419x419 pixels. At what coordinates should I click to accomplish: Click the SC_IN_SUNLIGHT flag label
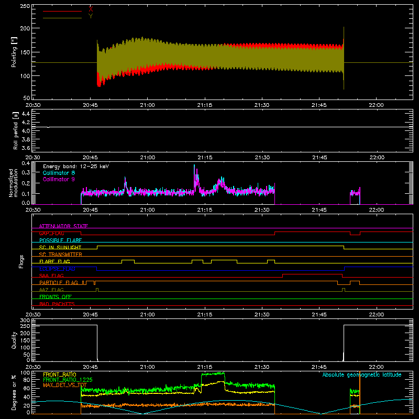point(60,247)
